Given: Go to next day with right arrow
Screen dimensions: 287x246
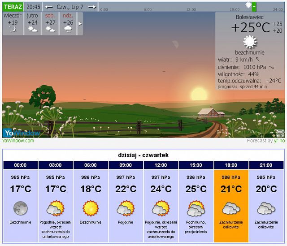Looking at the screenshot, I should coord(92,7).
